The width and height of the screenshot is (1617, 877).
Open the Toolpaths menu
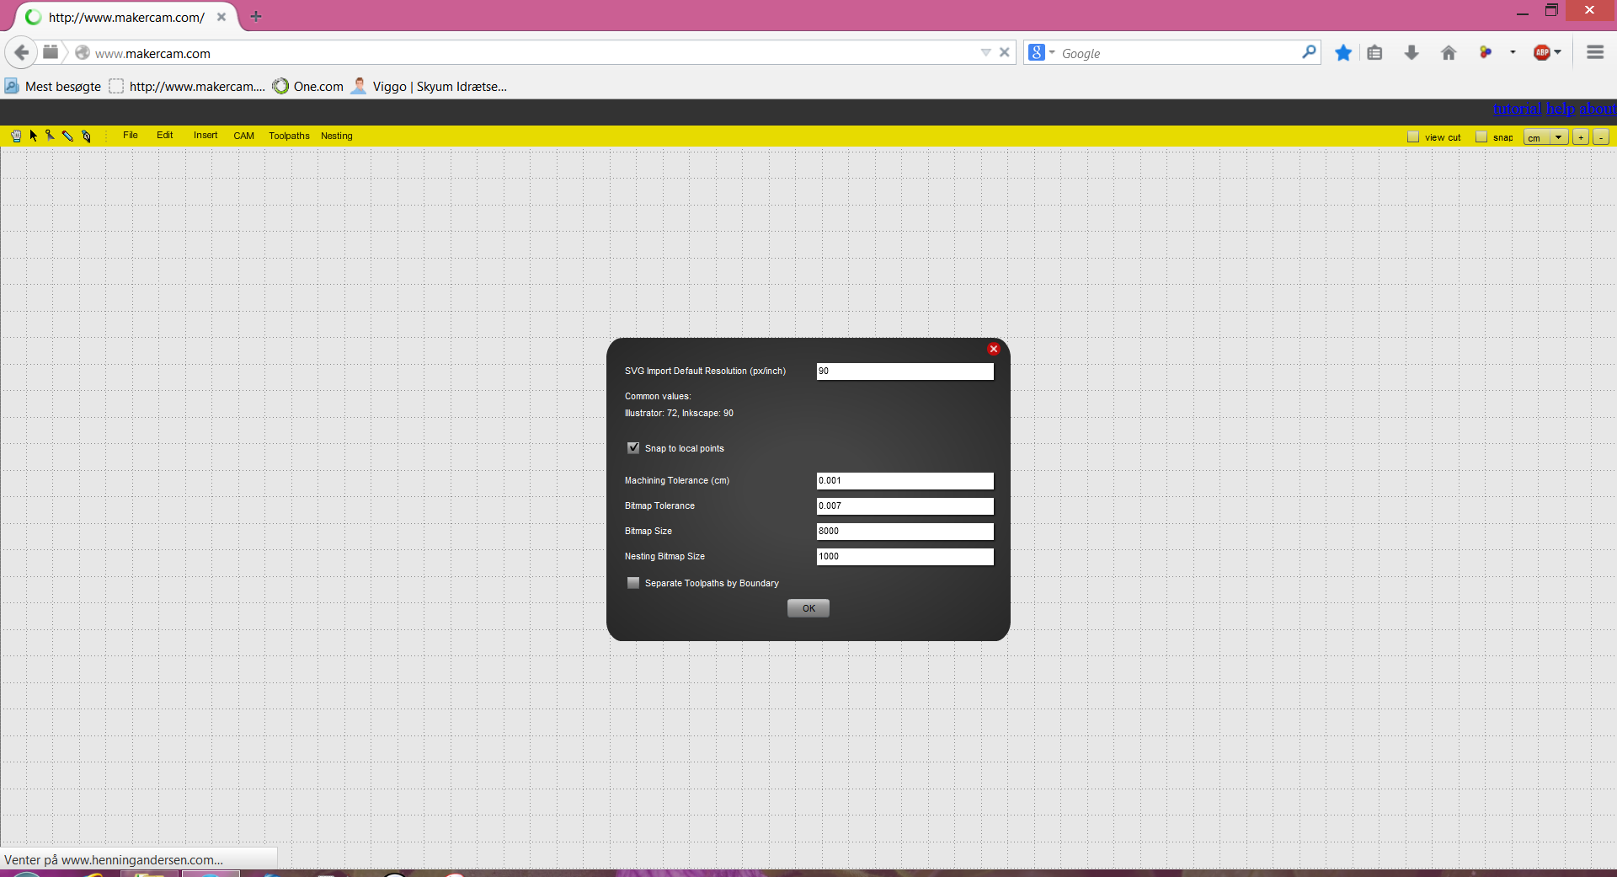(289, 136)
